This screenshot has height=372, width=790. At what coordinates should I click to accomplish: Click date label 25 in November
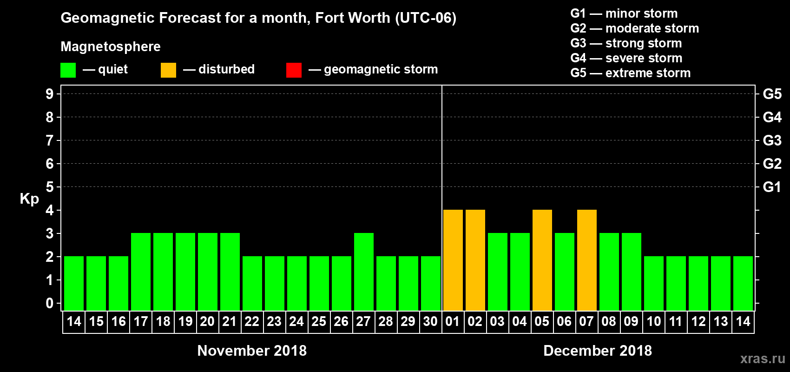pos(319,322)
